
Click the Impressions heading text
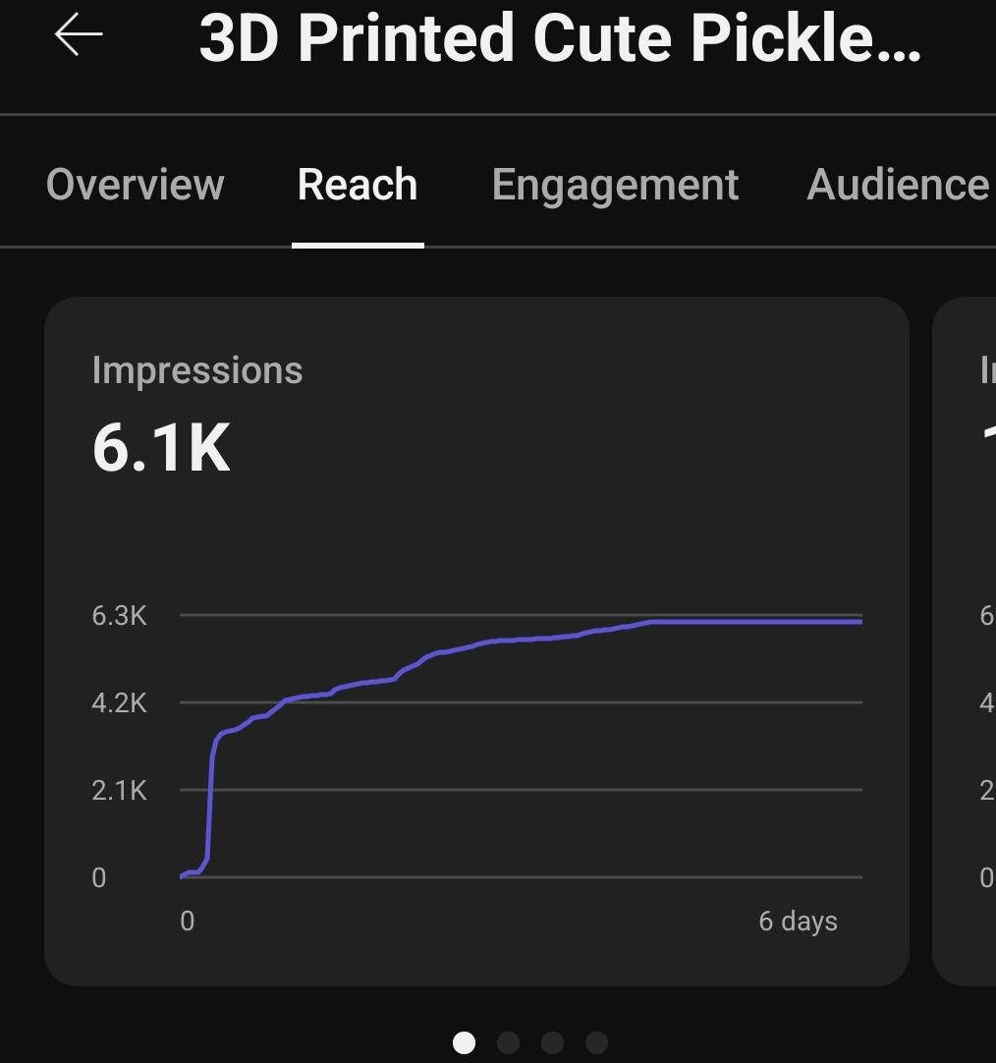197,369
